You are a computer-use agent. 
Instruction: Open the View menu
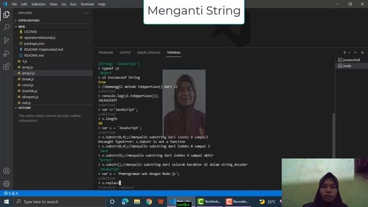(53, 4)
